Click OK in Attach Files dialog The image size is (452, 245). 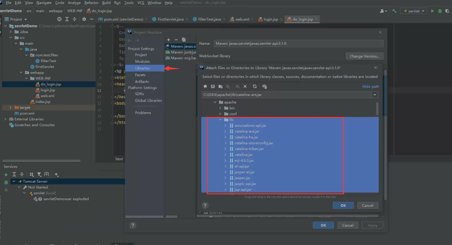pos(343,205)
